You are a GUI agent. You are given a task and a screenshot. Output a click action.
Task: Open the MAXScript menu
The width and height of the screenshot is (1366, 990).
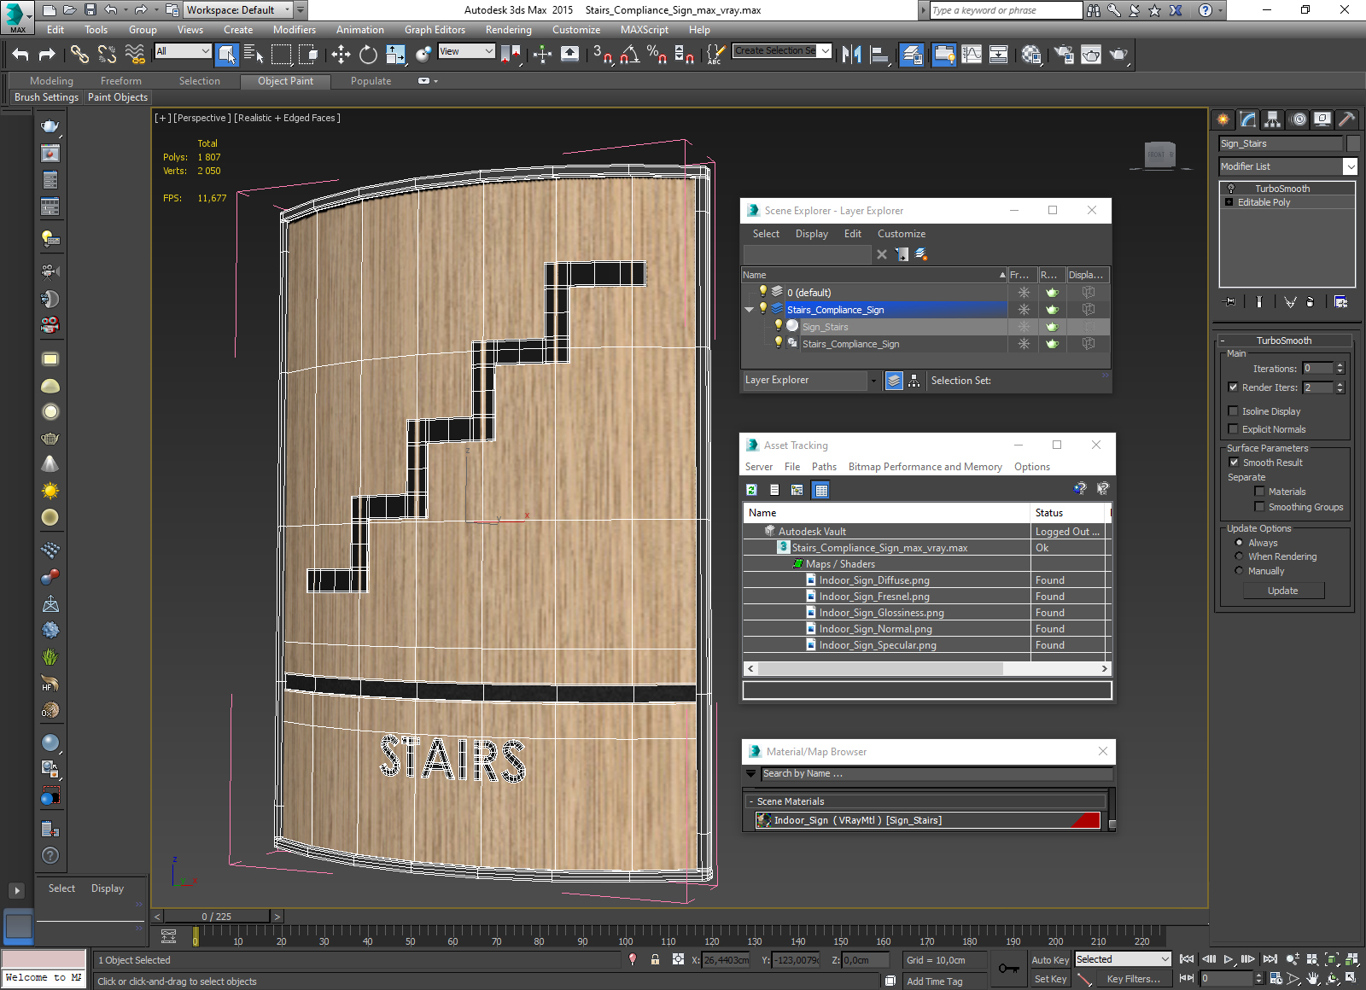(645, 30)
